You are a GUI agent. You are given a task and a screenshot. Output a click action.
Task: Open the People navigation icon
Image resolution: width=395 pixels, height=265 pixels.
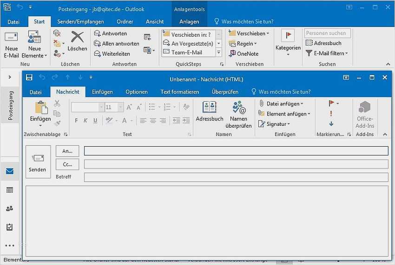tap(10, 209)
